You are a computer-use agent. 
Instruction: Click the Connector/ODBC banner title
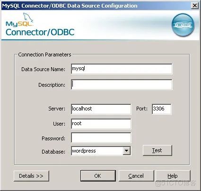[x=40, y=32]
